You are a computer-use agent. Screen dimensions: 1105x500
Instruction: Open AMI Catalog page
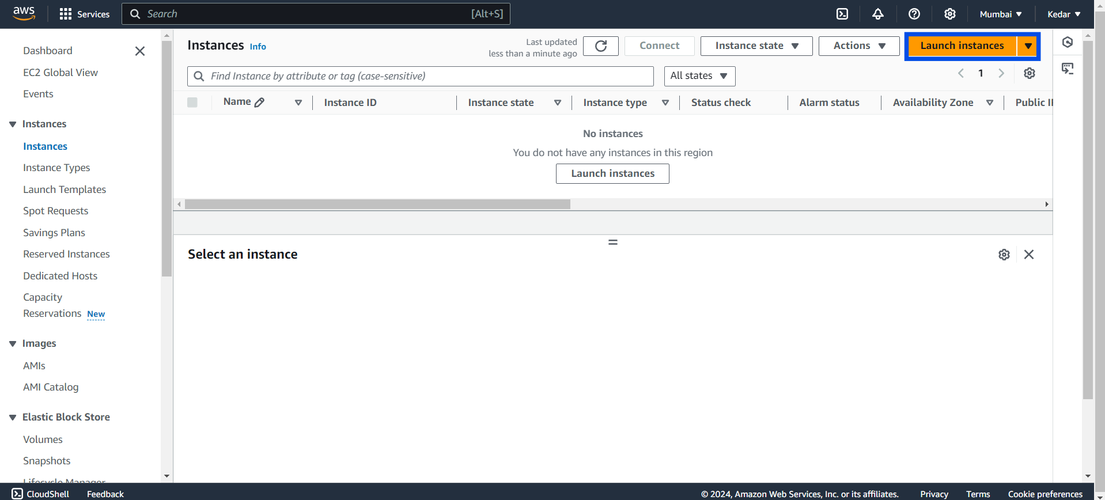(51, 387)
